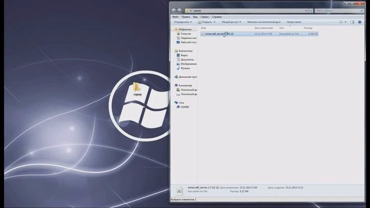The image size is (370, 208).
Task: Select Музыка in navigation pane
Action: (x=185, y=68)
